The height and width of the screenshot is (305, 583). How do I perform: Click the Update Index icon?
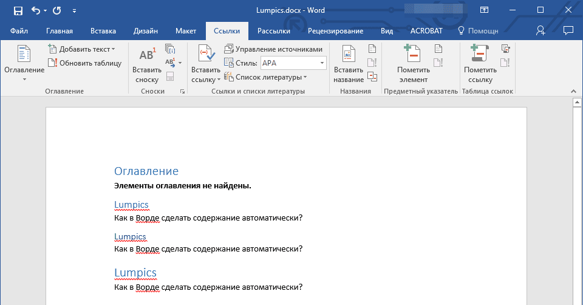(438, 63)
